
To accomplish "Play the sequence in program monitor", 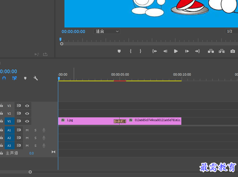I will click(176, 51).
